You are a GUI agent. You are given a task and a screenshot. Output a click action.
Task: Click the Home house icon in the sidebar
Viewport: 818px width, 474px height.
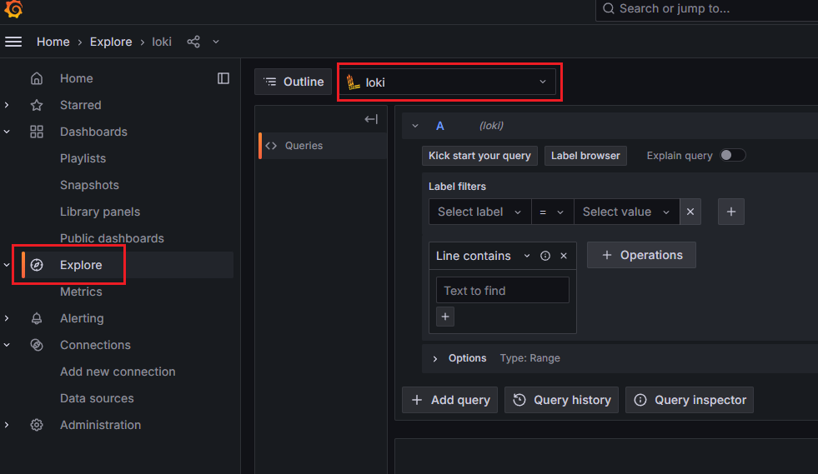pyautogui.click(x=37, y=78)
